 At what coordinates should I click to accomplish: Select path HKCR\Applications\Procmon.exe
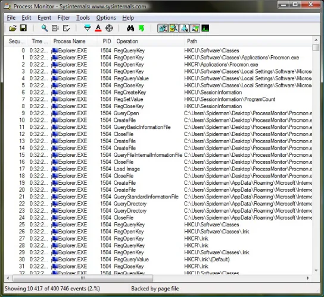point(221,65)
